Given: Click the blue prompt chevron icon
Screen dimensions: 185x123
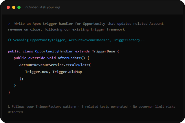Looking at the screenshot, I should point(9,24).
